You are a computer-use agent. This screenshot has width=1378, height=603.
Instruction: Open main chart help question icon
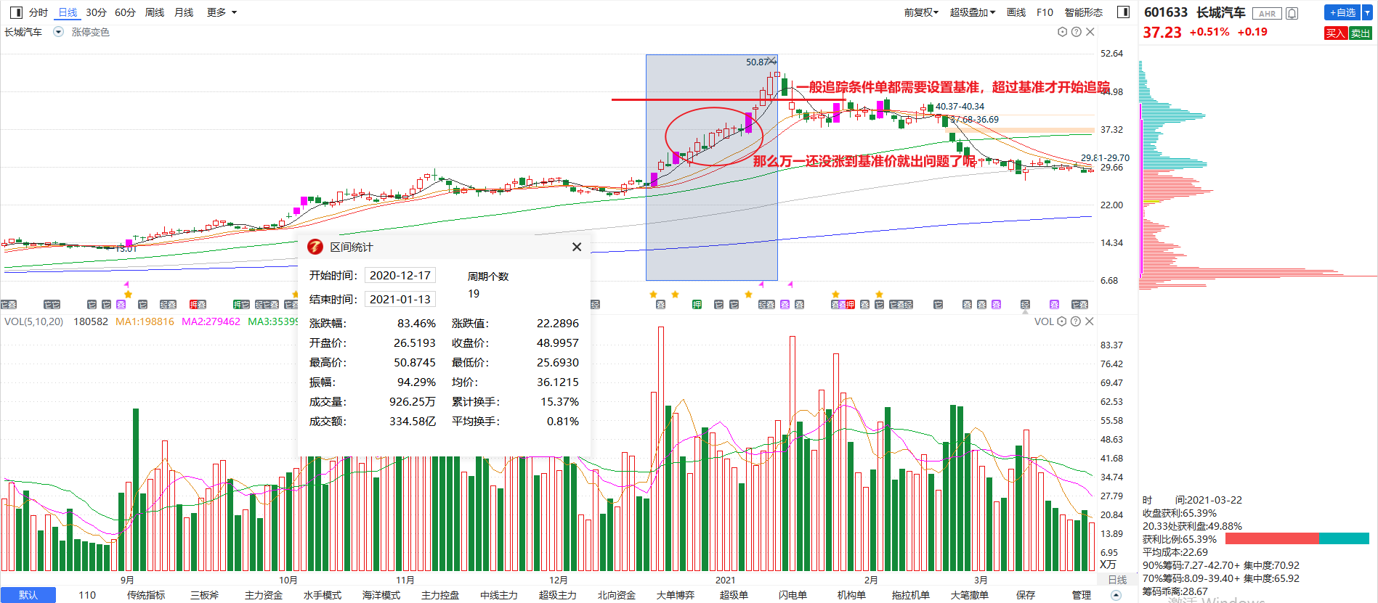(x=1077, y=32)
